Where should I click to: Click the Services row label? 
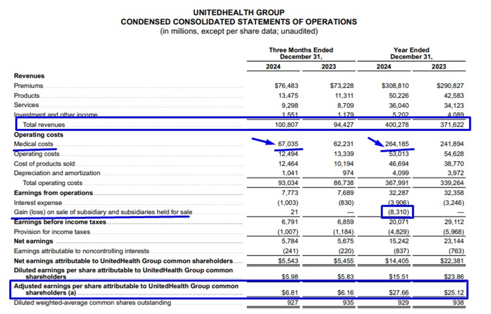click(x=26, y=105)
